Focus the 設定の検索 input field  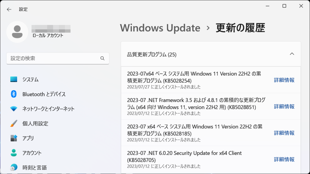pos(58,58)
